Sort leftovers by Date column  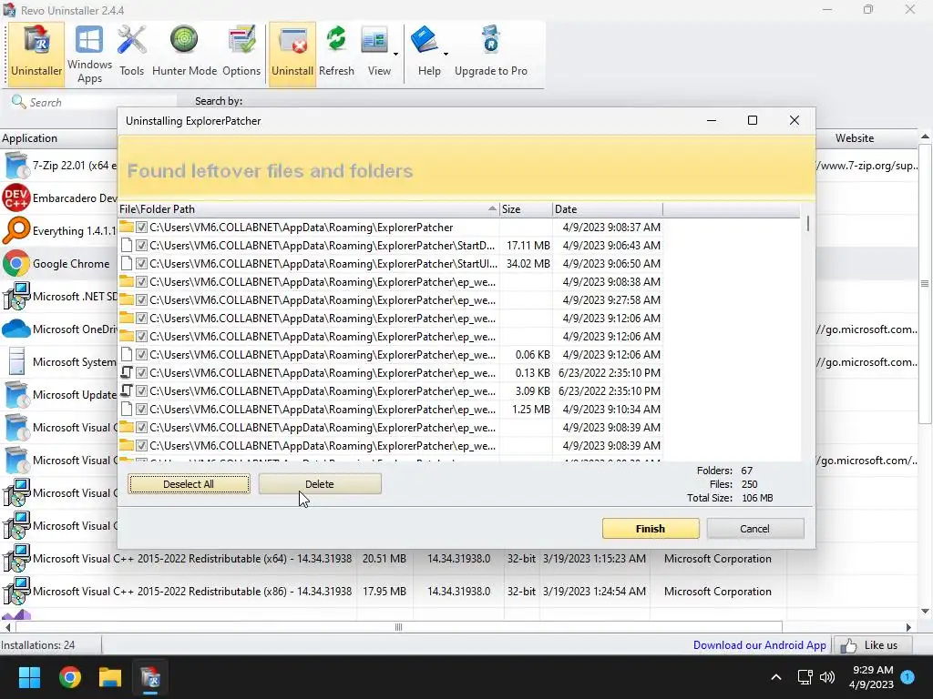click(607, 209)
